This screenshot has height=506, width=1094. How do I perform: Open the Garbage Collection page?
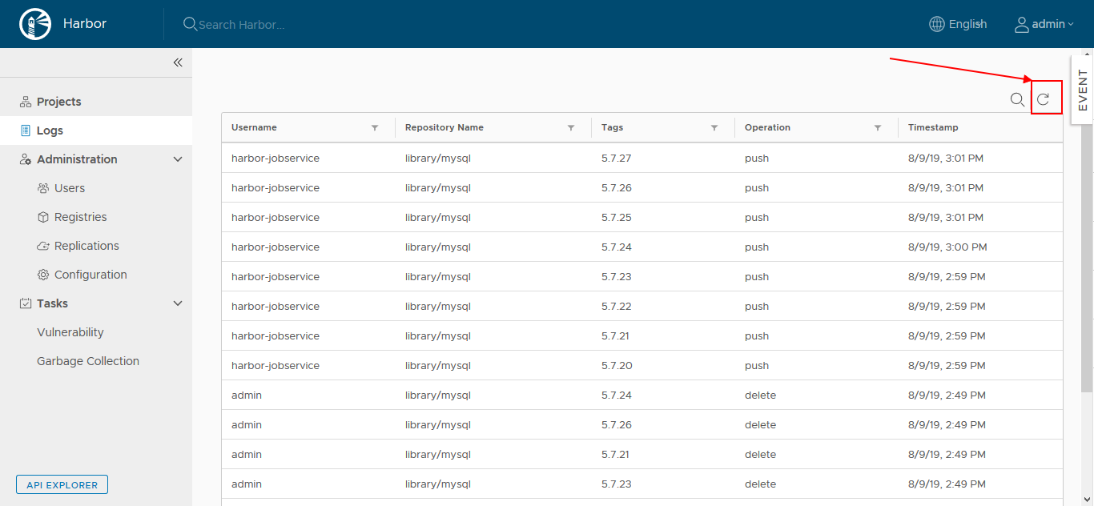click(x=87, y=360)
